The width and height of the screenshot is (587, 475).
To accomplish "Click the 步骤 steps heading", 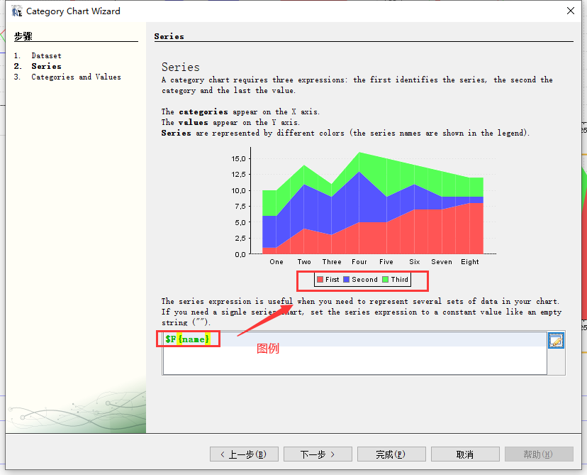I will tap(23, 36).
